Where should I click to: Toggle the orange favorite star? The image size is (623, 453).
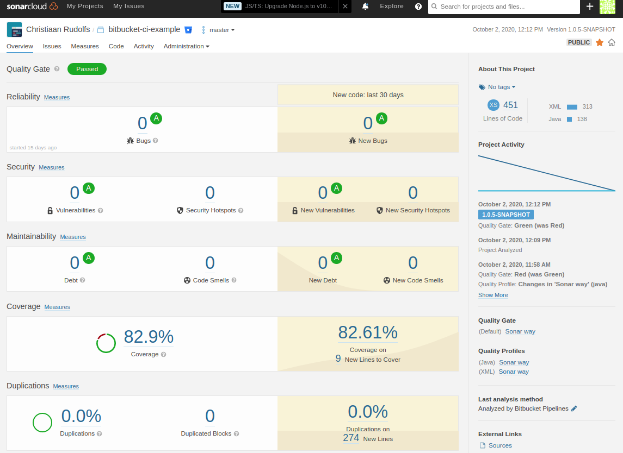[x=600, y=42]
